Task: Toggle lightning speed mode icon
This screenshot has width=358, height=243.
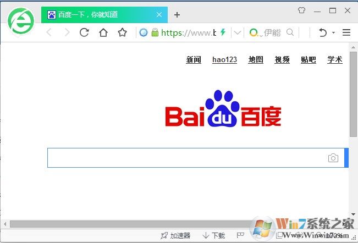Action: click(x=223, y=32)
